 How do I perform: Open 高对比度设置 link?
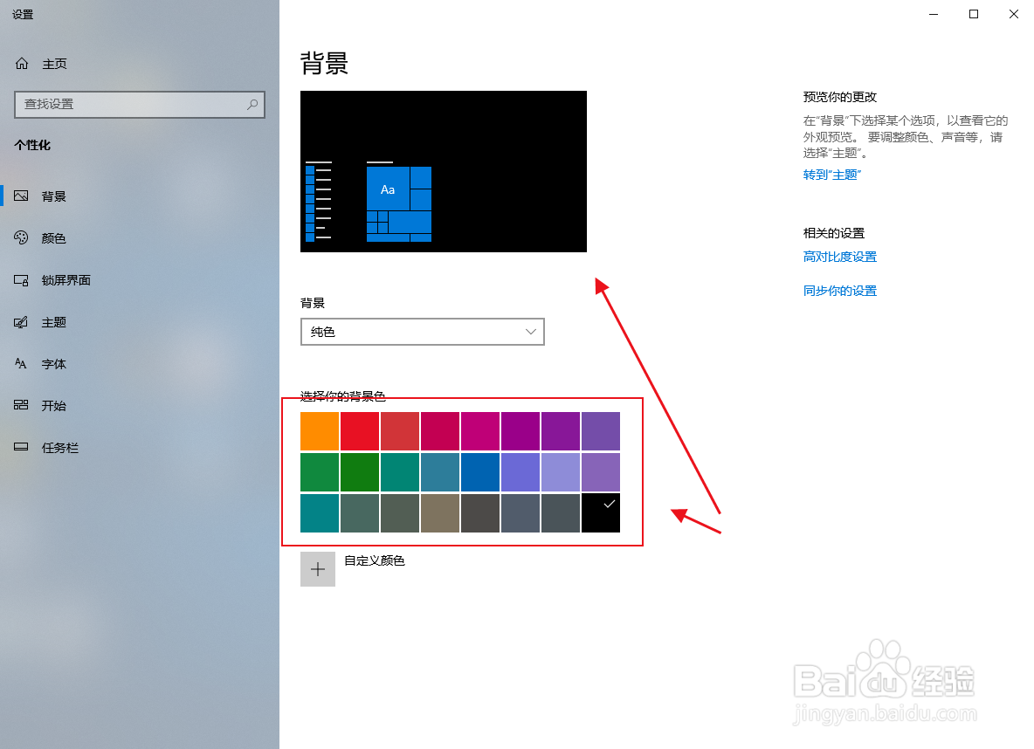pos(839,256)
